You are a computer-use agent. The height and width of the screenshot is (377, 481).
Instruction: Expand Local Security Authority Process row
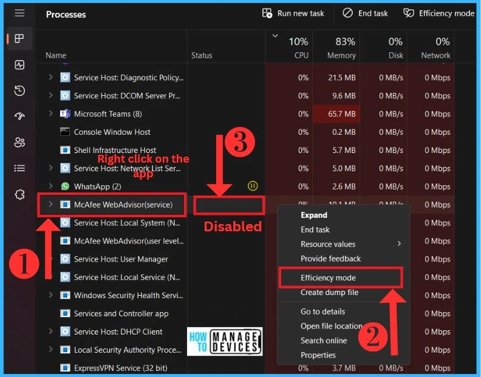(x=50, y=349)
